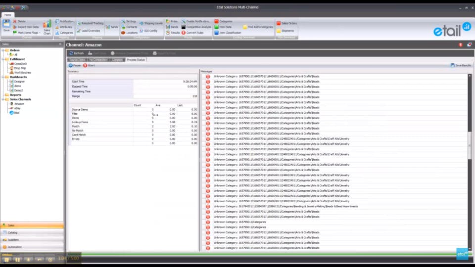This screenshot has width=475, height=267.
Task: Click Find ASIN Categories
Action: click(x=258, y=27)
